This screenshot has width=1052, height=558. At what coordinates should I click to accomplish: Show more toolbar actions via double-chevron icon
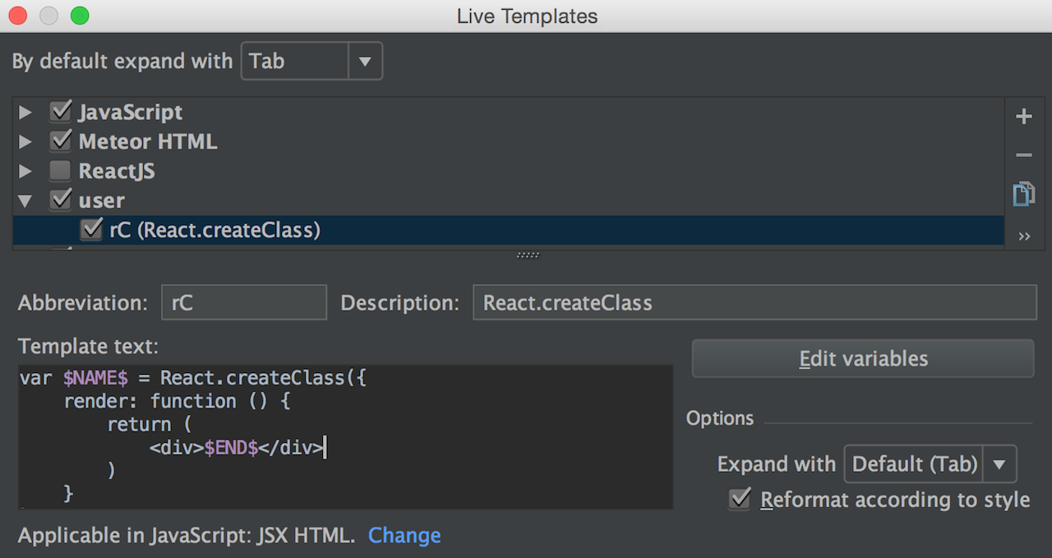point(1024,237)
